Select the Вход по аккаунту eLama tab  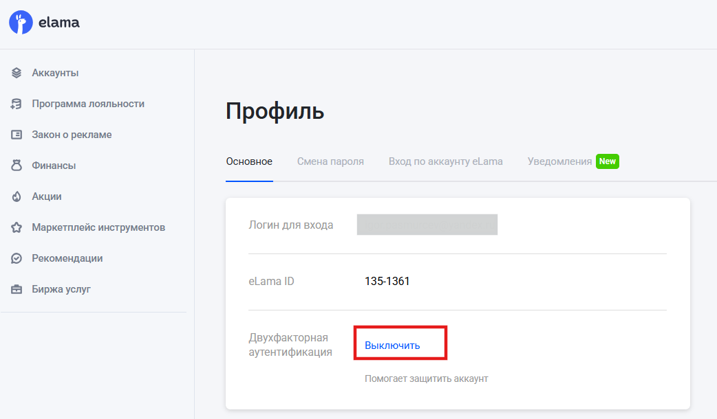445,161
